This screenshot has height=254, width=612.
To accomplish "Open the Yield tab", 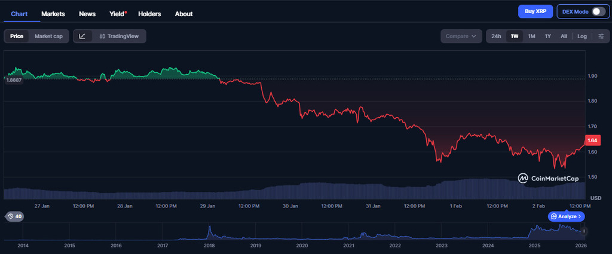I will 117,14.
